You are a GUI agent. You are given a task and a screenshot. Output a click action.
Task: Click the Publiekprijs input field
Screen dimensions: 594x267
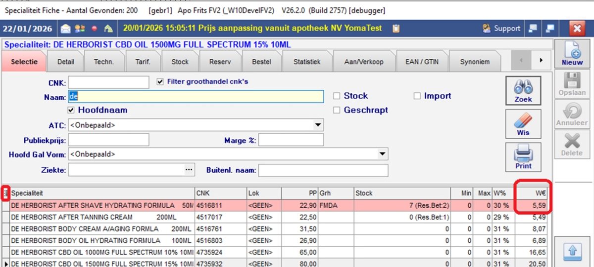(108, 140)
